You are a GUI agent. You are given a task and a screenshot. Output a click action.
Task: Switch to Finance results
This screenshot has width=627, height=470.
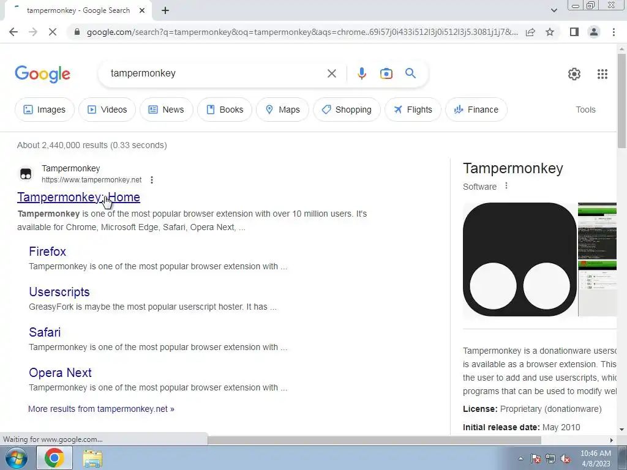[476, 110]
